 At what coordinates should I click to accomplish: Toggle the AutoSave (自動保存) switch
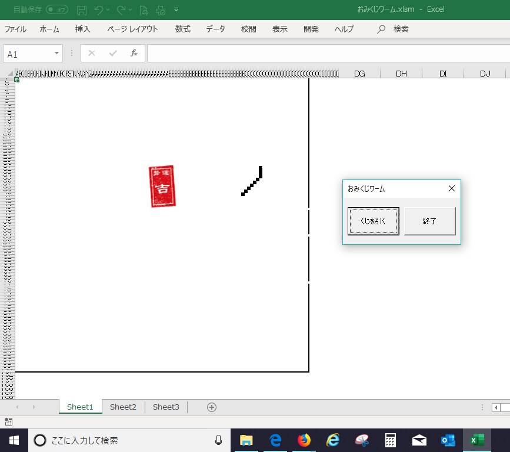click(x=57, y=10)
